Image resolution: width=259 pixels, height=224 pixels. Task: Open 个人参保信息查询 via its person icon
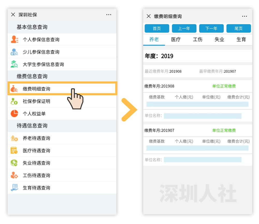(15, 39)
